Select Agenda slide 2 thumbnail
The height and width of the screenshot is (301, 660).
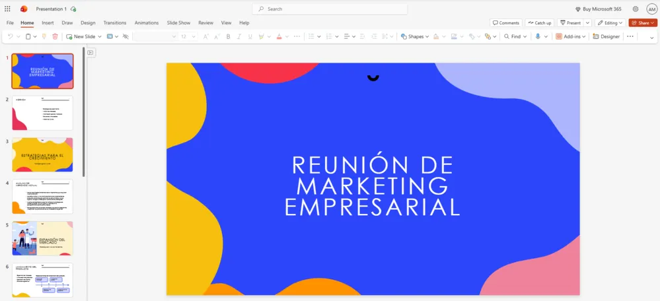click(x=42, y=113)
